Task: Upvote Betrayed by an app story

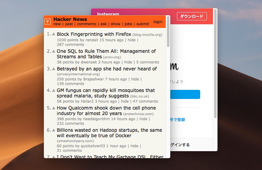Action: 54,69
